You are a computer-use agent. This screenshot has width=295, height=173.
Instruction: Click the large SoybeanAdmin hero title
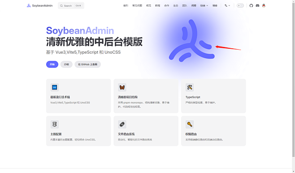80,30
